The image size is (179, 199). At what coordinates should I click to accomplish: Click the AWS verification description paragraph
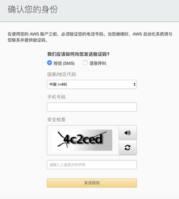pyautogui.click(x=90, y=37)
